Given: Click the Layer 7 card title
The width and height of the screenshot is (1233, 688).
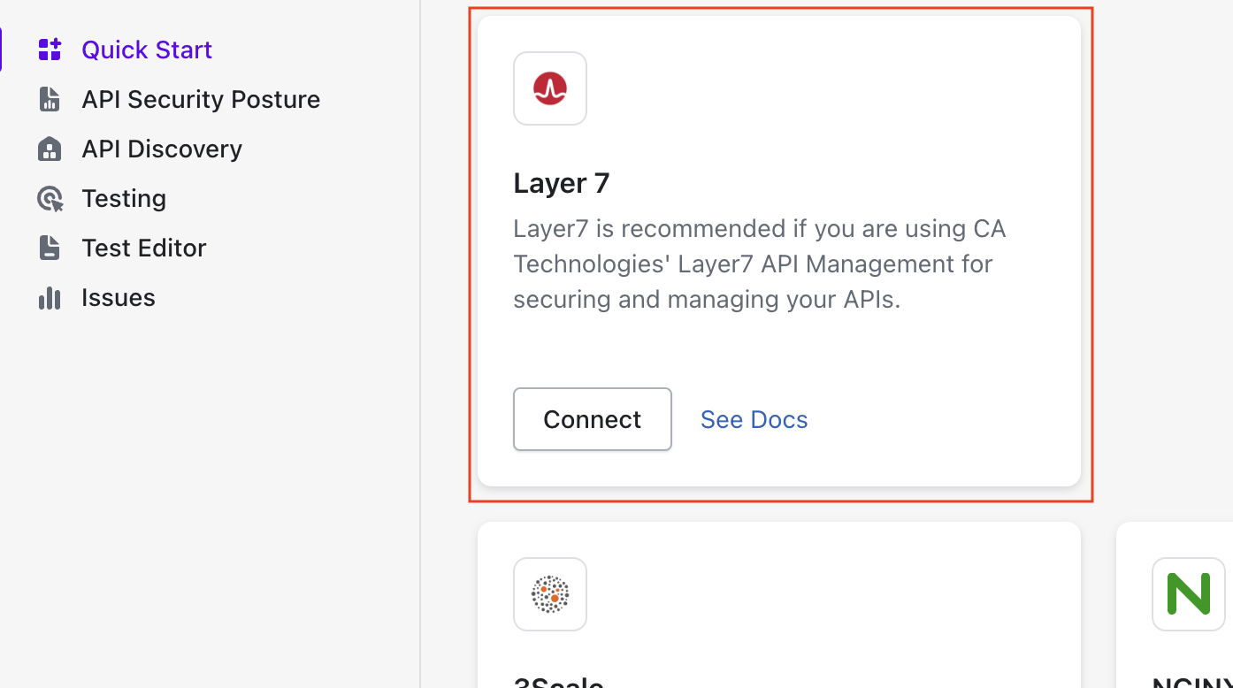Looking at the screenshot, I should (562, 183).
